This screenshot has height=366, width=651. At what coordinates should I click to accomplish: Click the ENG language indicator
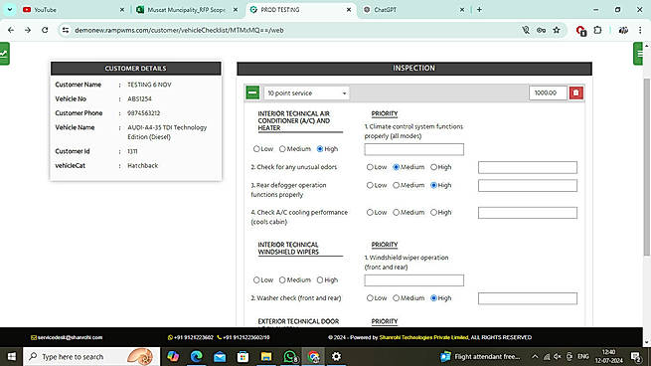(x=582, y=356)
